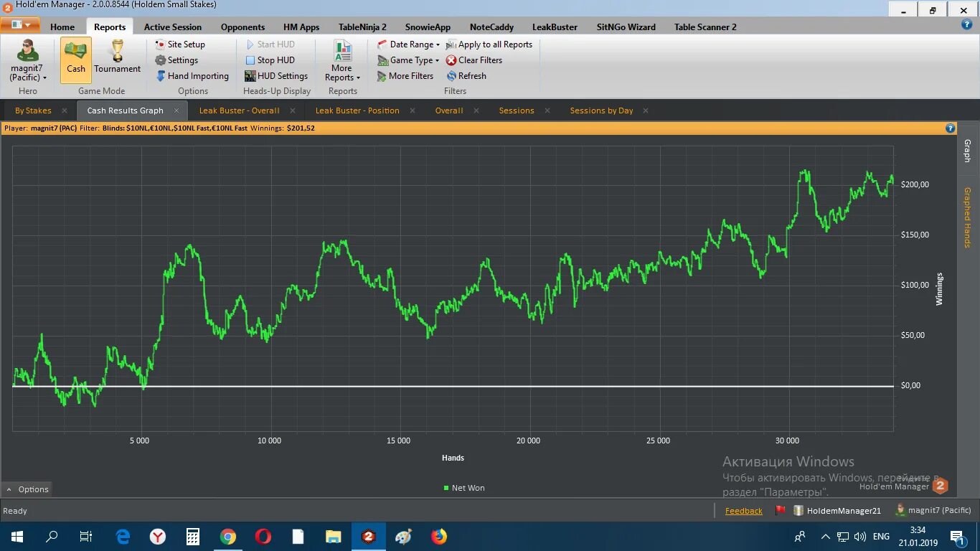
Task: Switch to Sessions by Day tab
Action: 601,110
